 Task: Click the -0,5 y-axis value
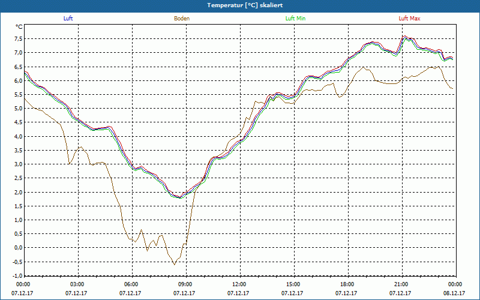coord(17,262)
